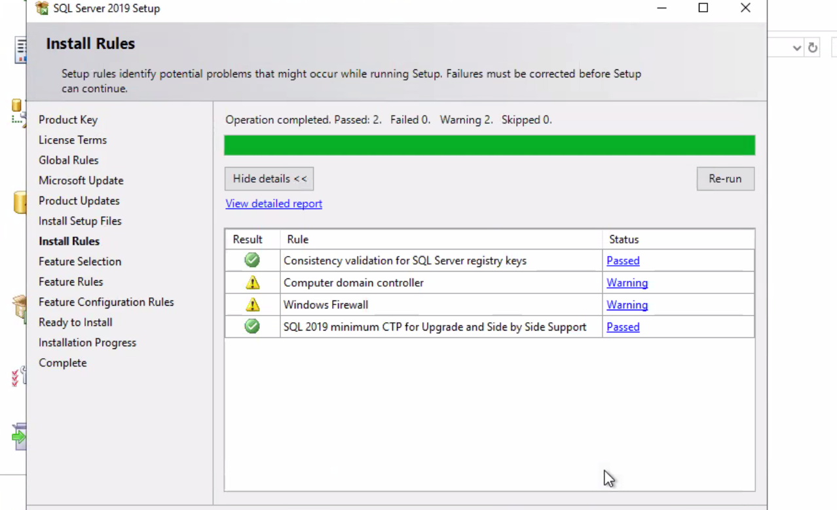Click the refresh icon at the top right
The image size is (837, 510).
(x=812, y=47)
